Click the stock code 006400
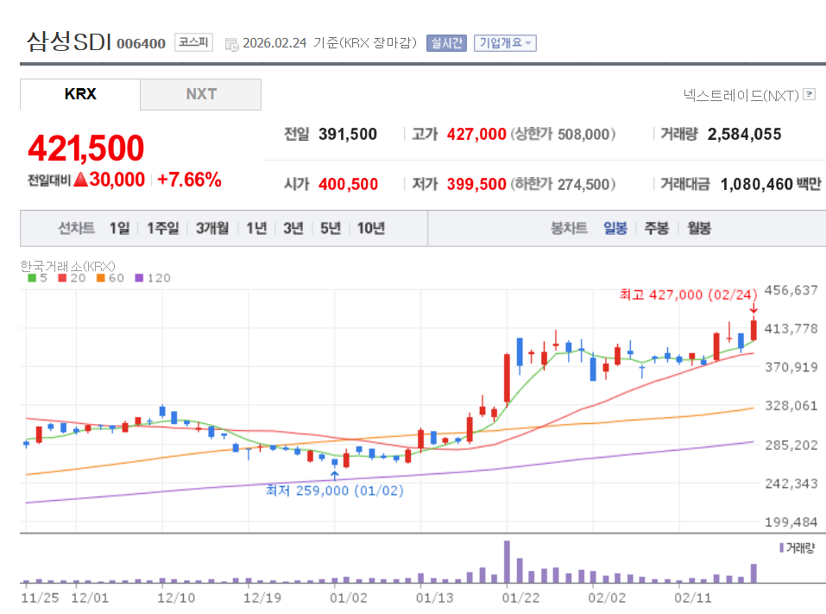 [142, 44]
